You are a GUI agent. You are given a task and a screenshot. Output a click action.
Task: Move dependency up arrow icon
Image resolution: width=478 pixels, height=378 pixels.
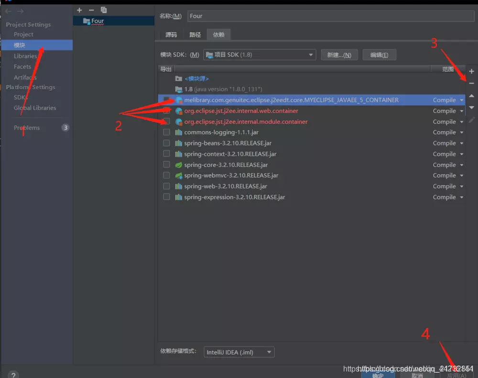(471, 96)
